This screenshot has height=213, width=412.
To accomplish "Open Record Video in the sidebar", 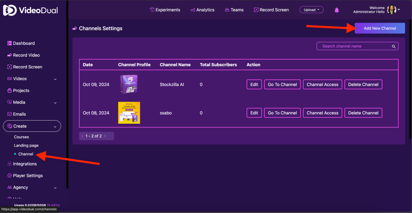I will pos(26,55).
